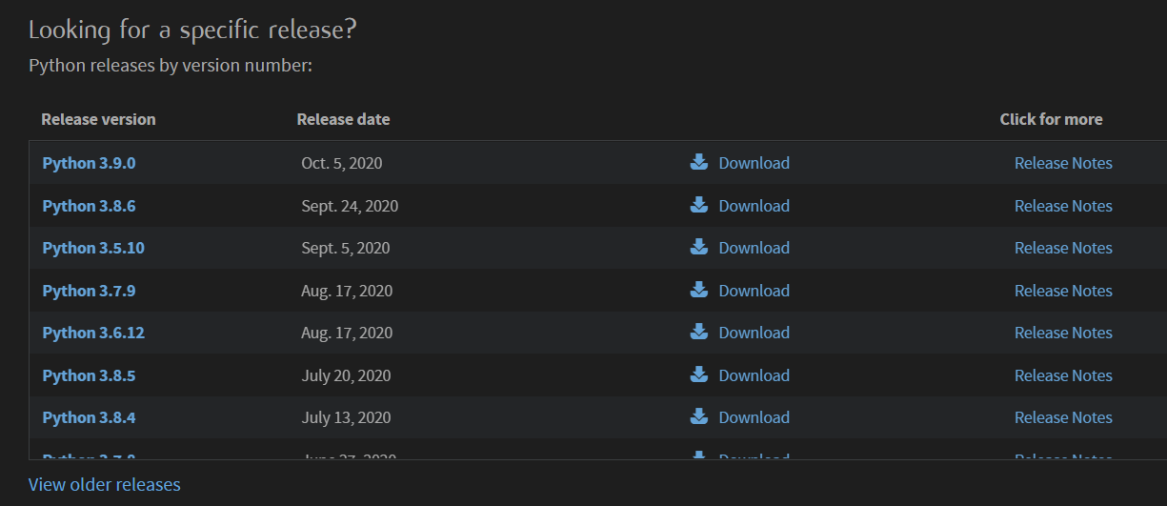Click download icon for Python 3.8.4
This screenshot has height=506, width=1167.
coord(699,416)
